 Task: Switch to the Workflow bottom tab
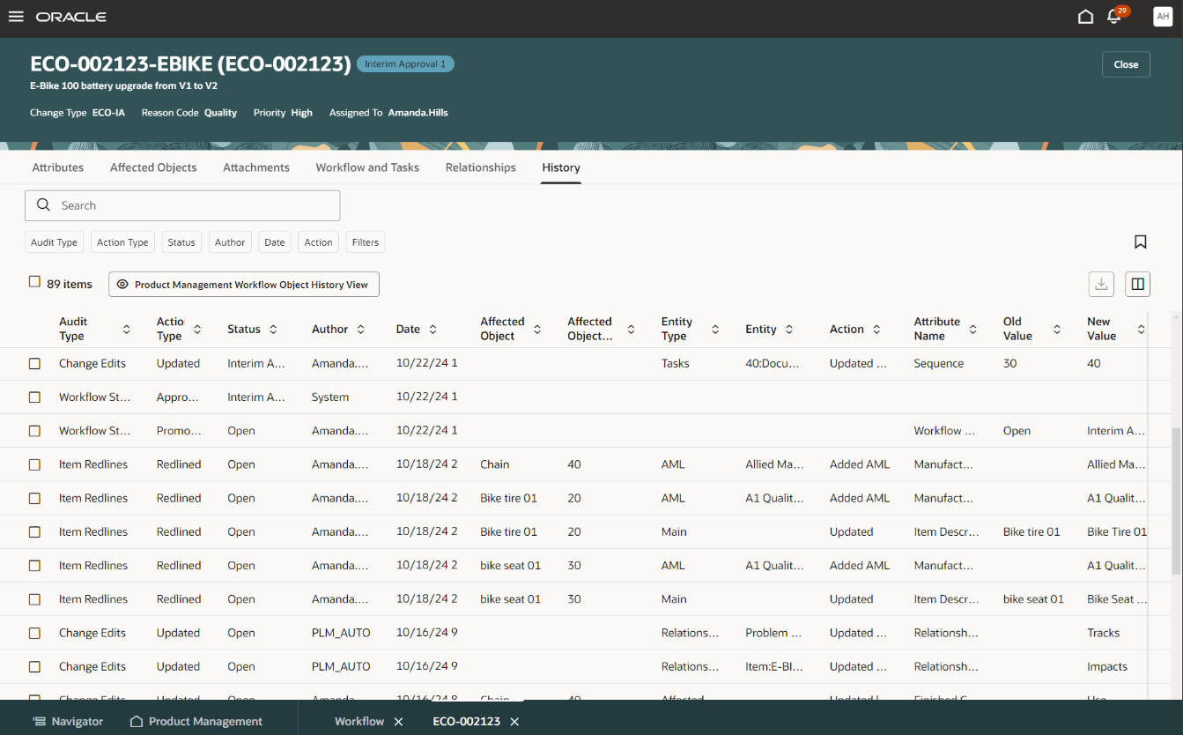pos(359,721)
